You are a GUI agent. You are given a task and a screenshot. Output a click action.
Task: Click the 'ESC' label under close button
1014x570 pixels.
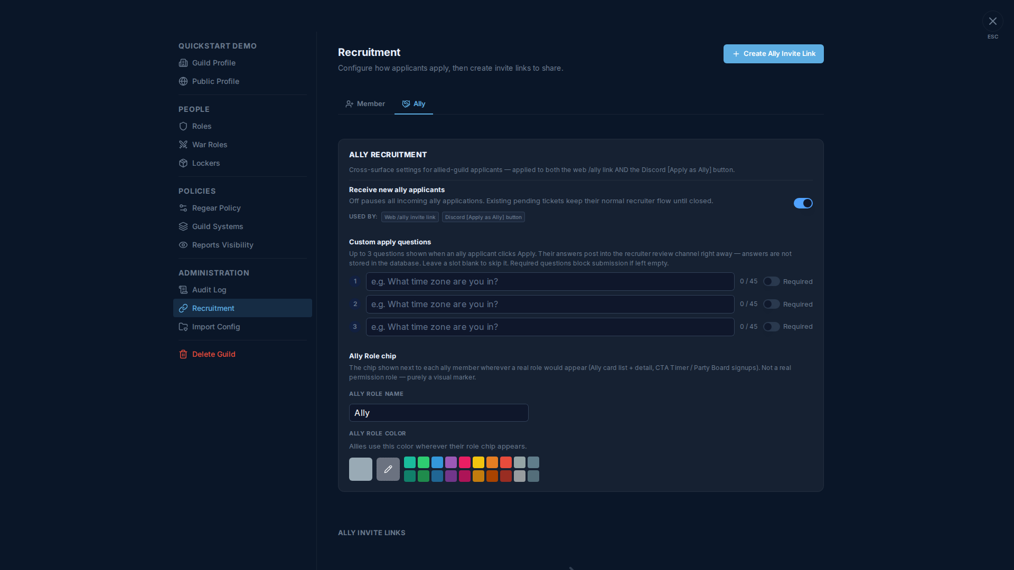pyautogui.click(x=993, y=37)
